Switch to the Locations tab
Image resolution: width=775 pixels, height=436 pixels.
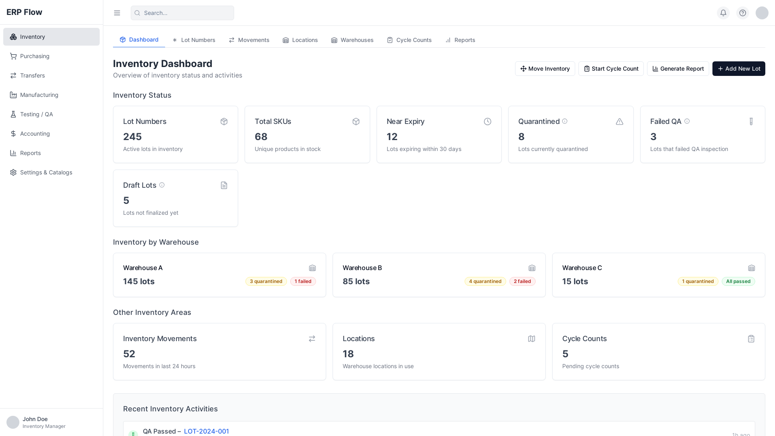(300, 40)
